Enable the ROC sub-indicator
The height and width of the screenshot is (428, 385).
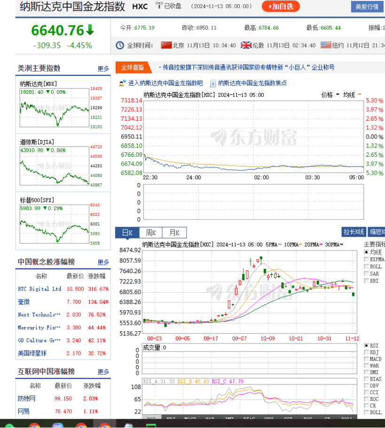pyautogui.click(x=366, y=399)
